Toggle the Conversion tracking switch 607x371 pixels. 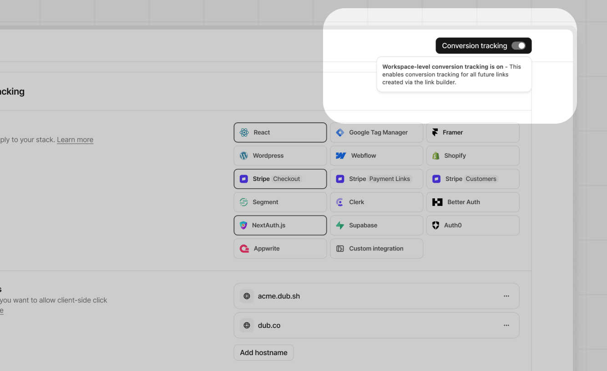click(518, 45)
